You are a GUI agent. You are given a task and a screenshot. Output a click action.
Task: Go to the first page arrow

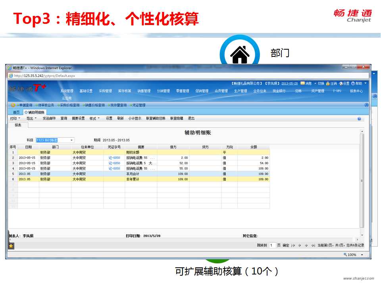tap(293, 245)
